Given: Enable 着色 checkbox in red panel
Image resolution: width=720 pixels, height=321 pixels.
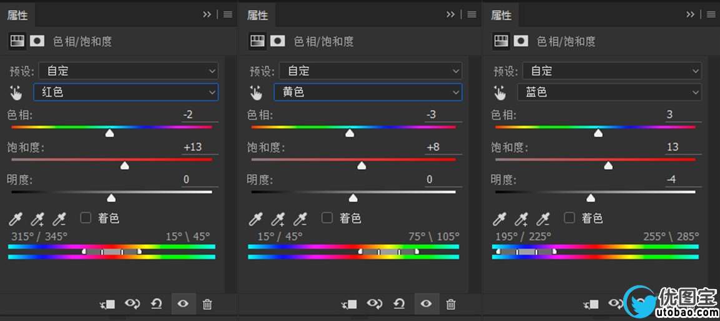Looking at the screenshot, I should pos(86,218).
